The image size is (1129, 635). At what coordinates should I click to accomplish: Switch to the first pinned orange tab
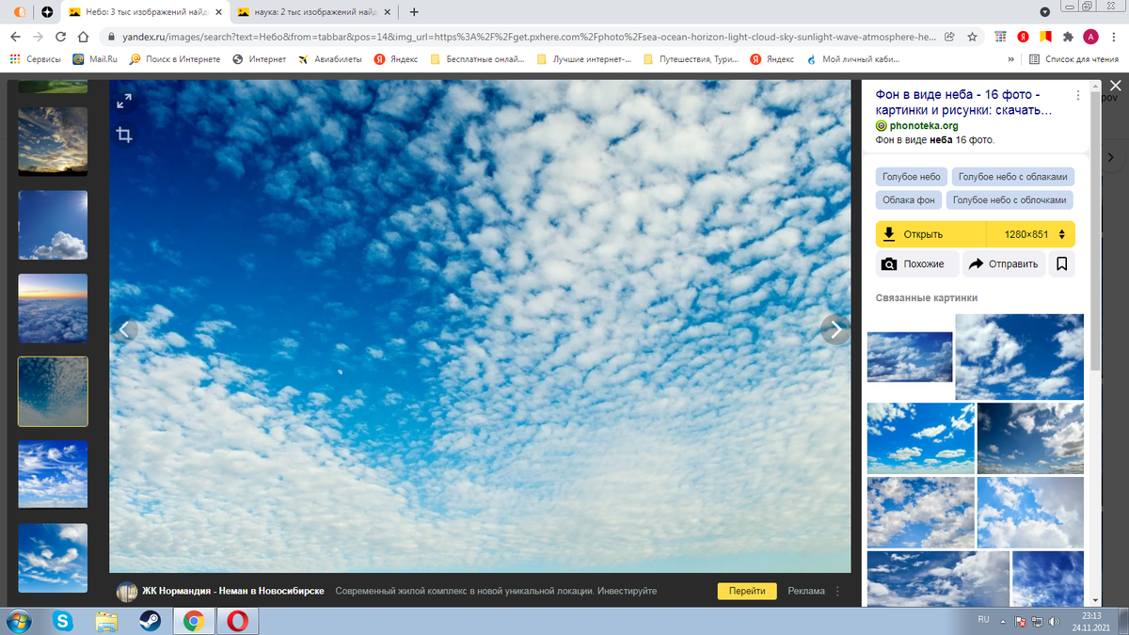point(21,12)
